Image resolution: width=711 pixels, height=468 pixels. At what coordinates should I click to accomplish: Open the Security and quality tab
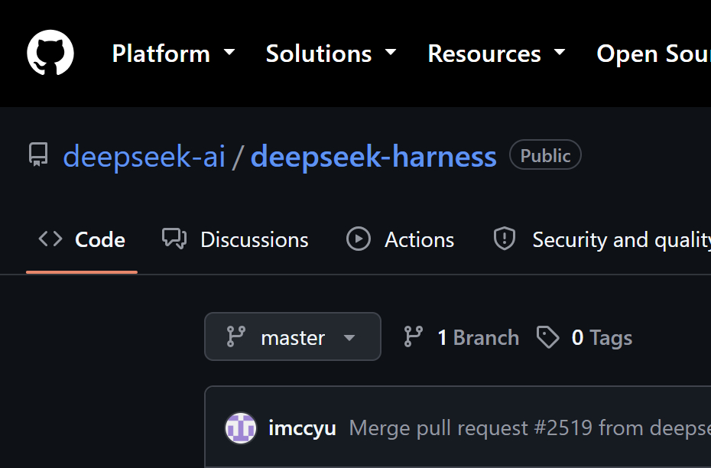[602, 239]
